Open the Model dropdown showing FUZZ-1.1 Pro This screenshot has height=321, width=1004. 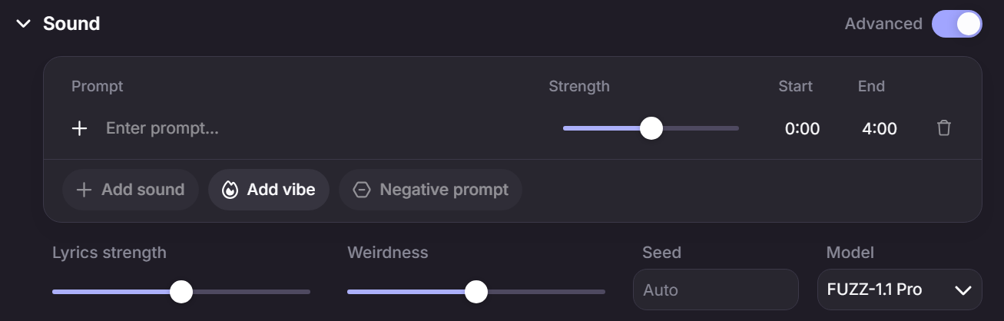coord(900,290)
